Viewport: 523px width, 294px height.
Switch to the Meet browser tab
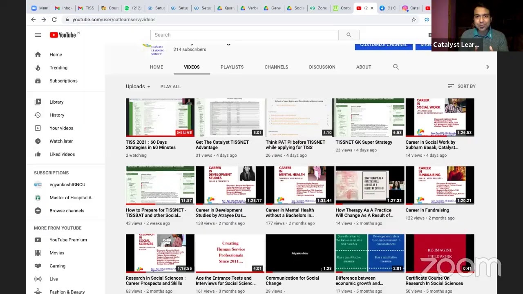click(40, 8)
